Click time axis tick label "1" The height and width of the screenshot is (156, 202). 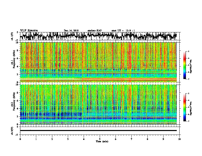coord(36,139)
